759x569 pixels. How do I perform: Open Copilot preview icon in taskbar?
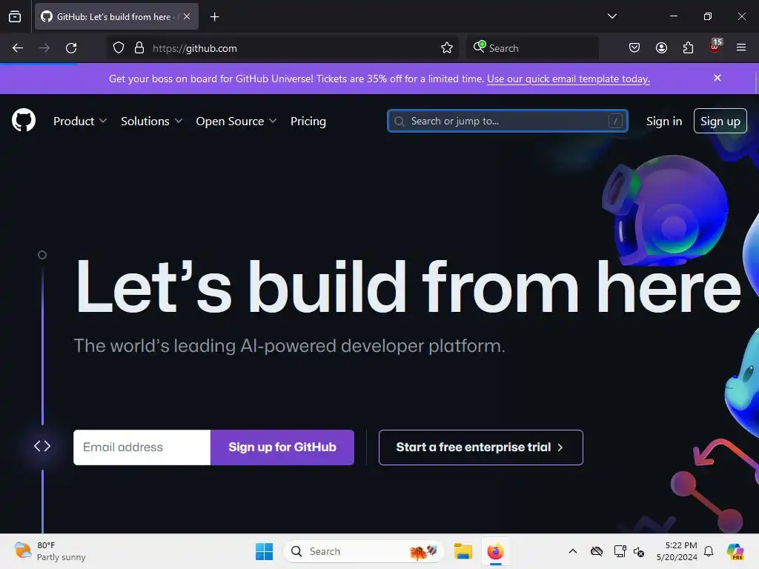735,551
